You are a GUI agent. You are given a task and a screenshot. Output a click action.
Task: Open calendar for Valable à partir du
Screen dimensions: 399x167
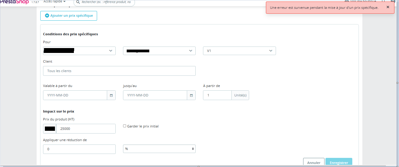pyautogui.click(x=111, y=95)
